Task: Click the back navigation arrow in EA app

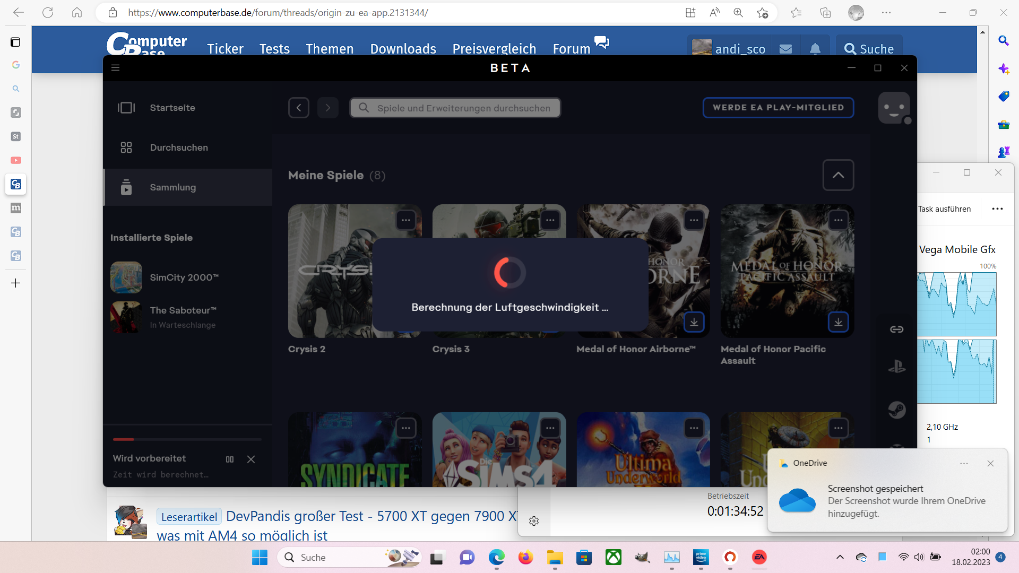Action: coord(299,108)
